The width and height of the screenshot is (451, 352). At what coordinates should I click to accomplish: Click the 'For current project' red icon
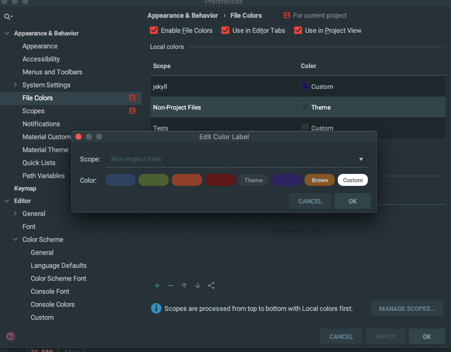click(x=286, y=16)
